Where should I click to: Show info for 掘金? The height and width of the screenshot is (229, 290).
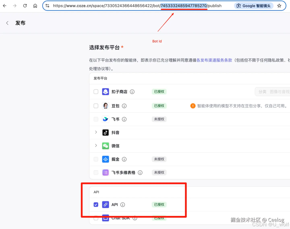tap(124, 159)
